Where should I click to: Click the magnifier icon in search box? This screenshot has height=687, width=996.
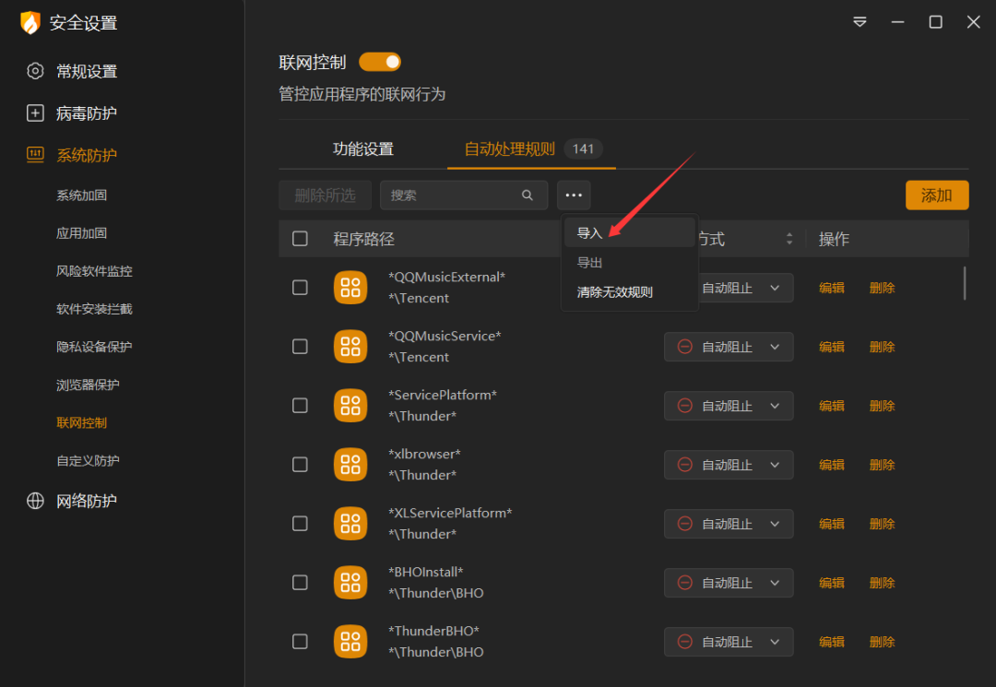pyautogui.click(x=528, y=195)
